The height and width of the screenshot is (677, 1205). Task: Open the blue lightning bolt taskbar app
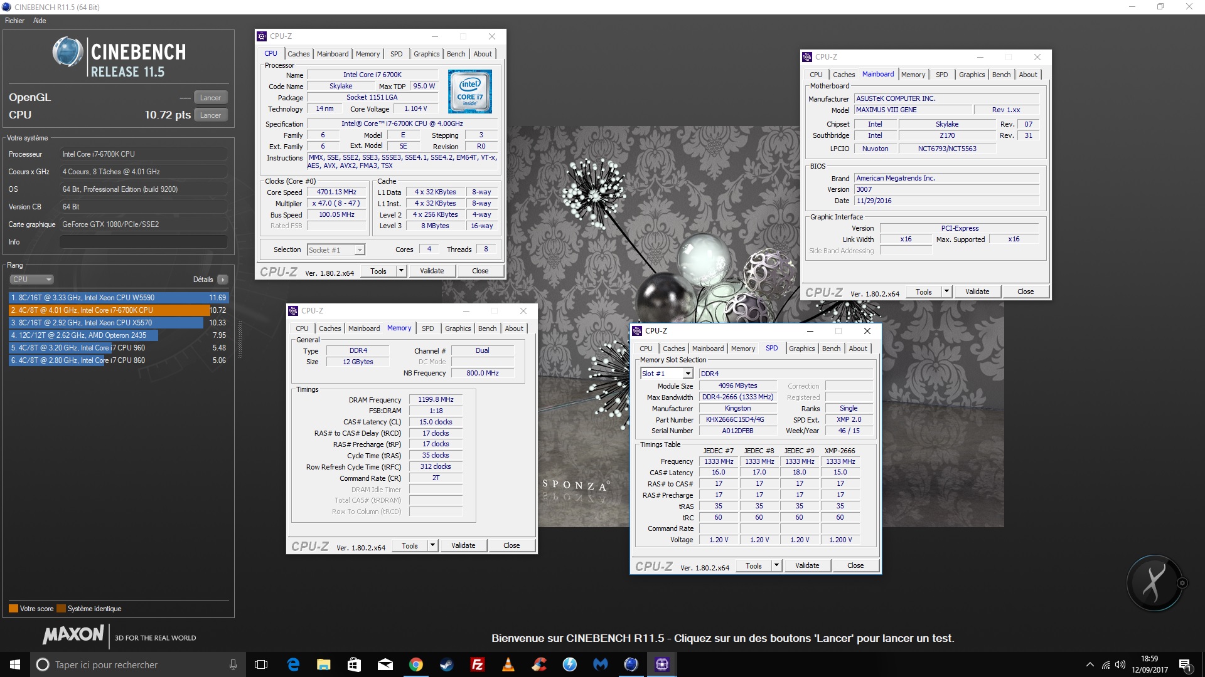coord(569,664)
